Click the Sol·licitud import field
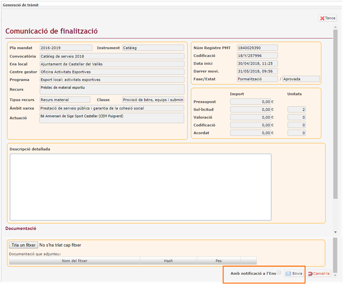 coord(251,109)
